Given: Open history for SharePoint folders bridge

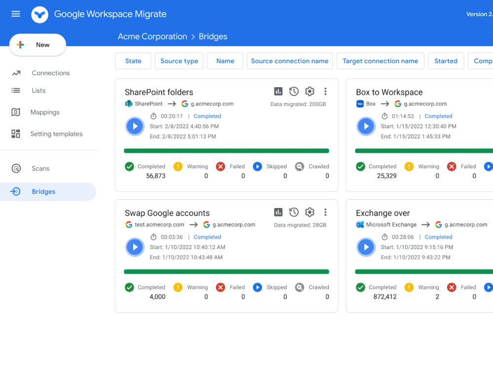Looking at the screenshot, I should coord(294,92).
